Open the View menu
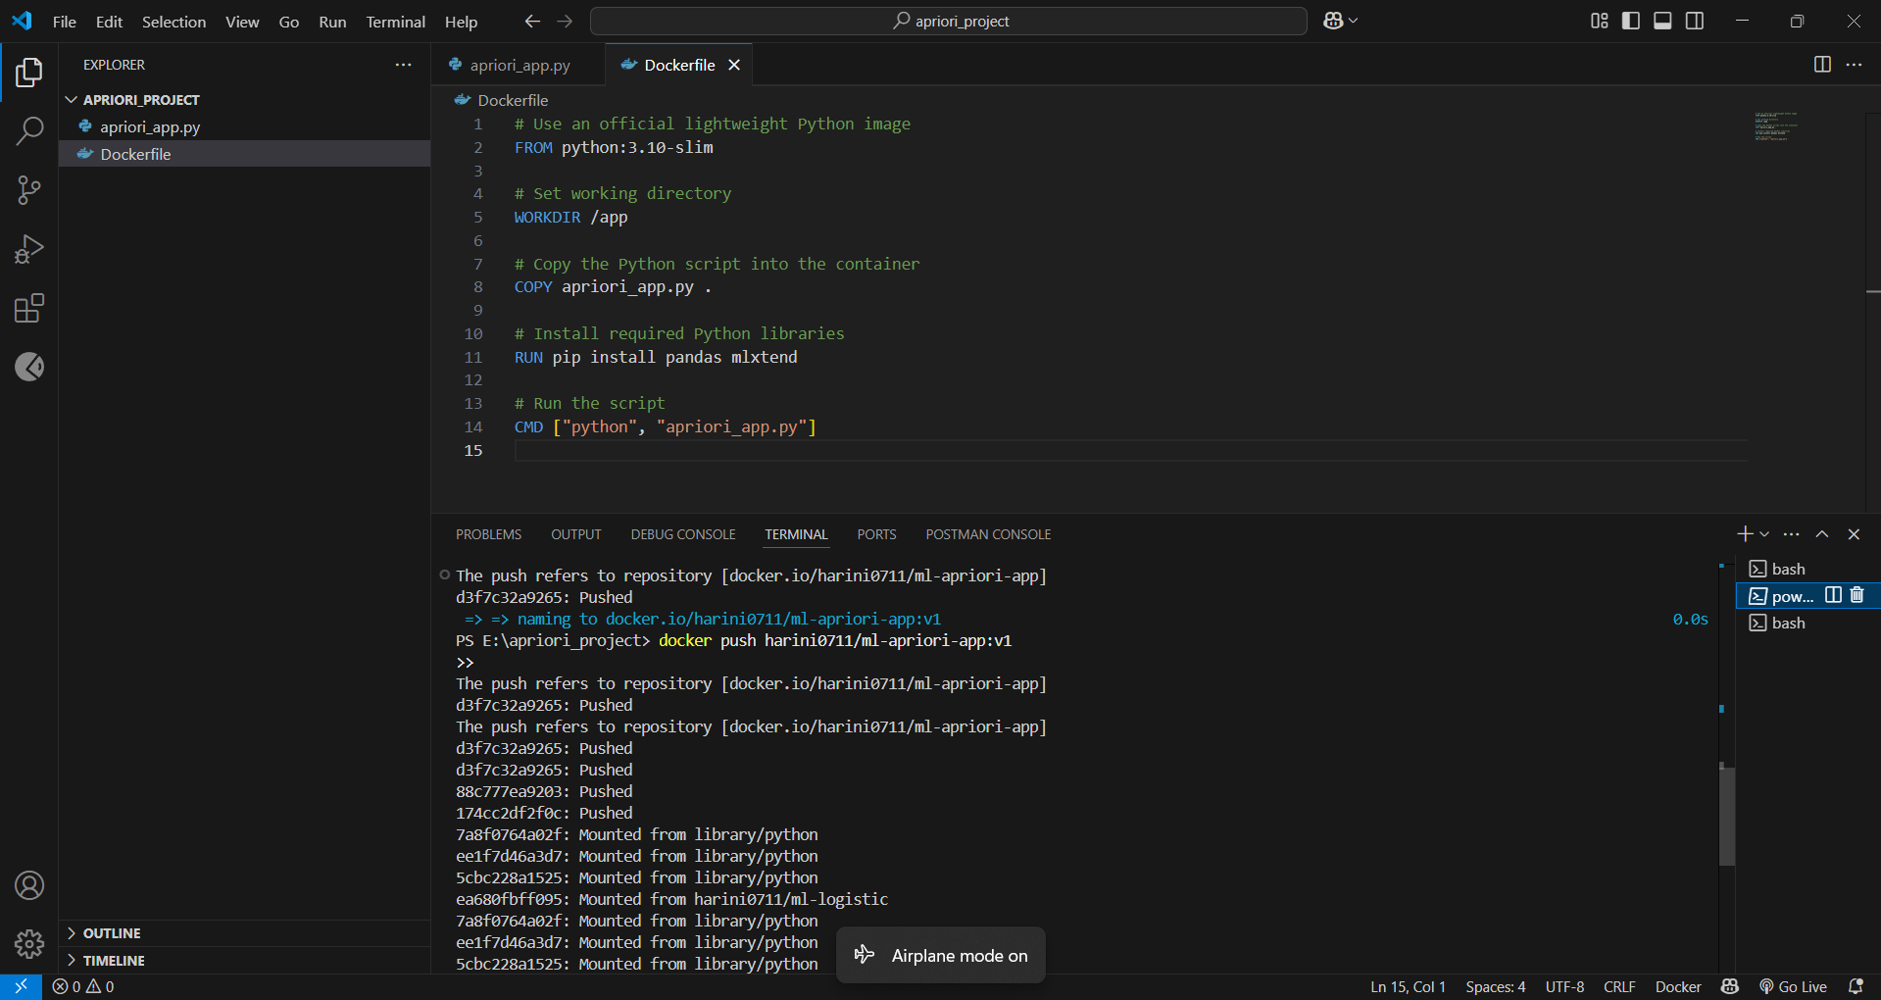Image resolution: width=1881 pixels, height=1000 pixels. [x=242, y=22]
